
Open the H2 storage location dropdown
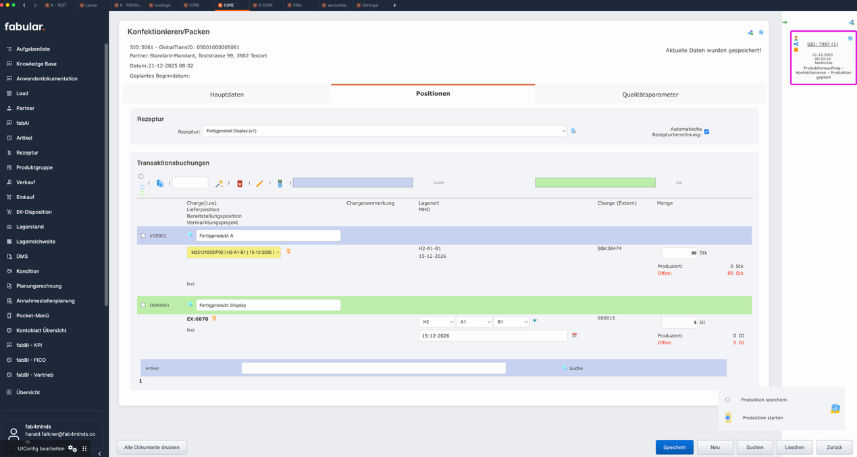[436, 322]
